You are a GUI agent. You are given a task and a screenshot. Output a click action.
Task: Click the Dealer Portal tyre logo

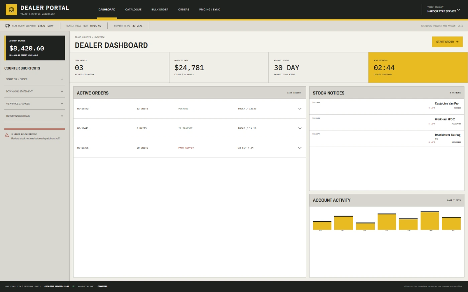11,10
